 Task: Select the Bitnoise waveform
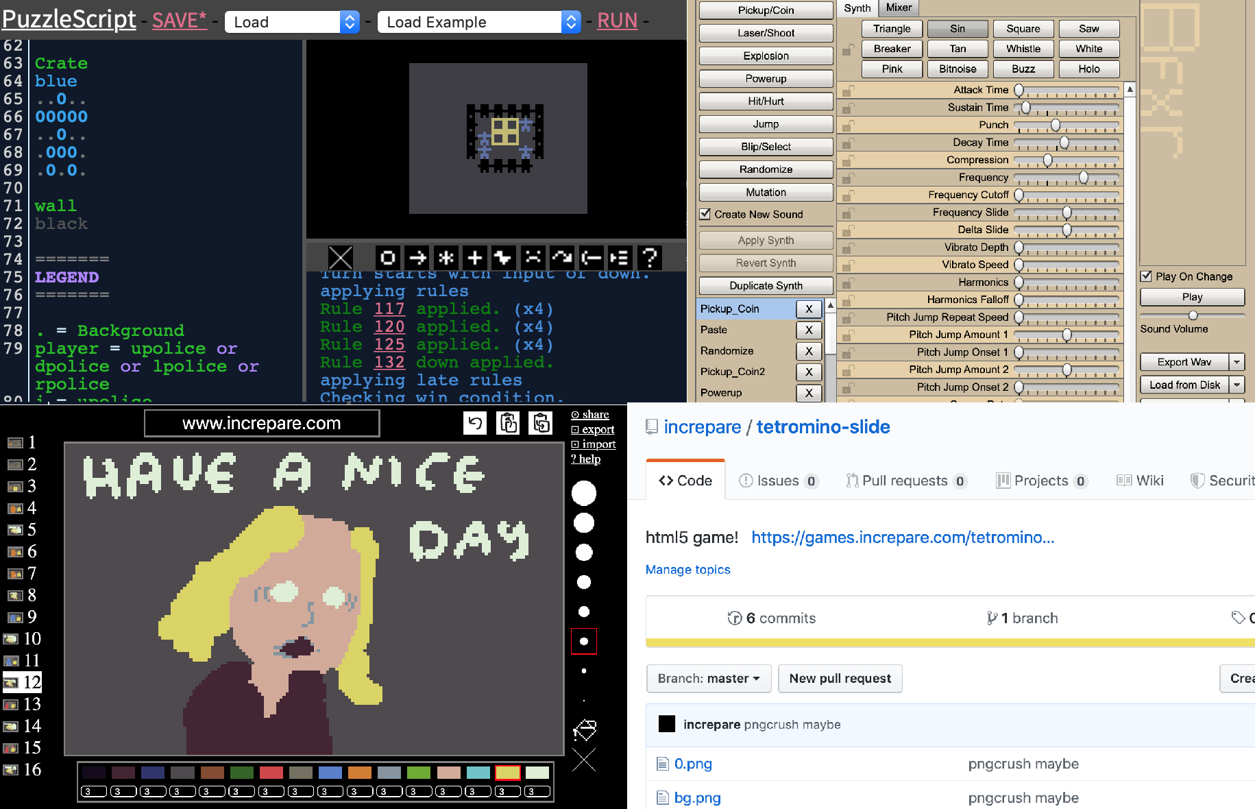click(958, 69)
